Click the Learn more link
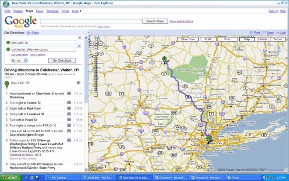The width and height of the screenshot is (289, 181). 103,27
